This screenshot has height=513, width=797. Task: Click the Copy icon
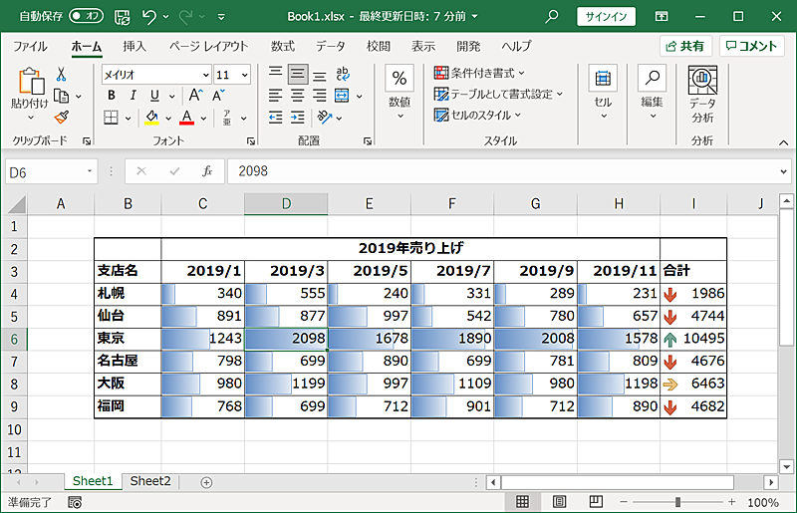[62, 96]
